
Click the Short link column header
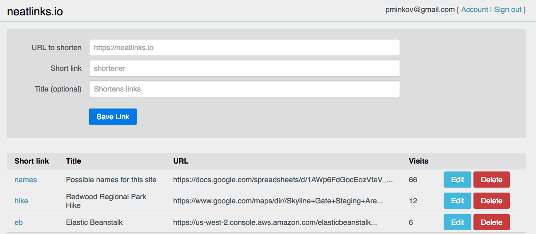coord(31,161)
